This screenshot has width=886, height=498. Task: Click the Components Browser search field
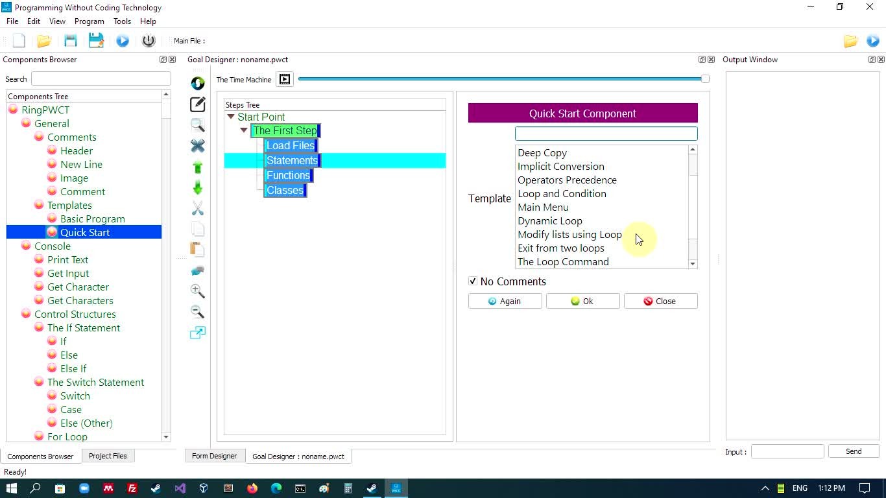101,78
